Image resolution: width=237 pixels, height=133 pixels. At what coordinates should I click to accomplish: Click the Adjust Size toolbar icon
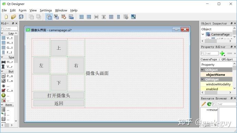pos(133,17)
